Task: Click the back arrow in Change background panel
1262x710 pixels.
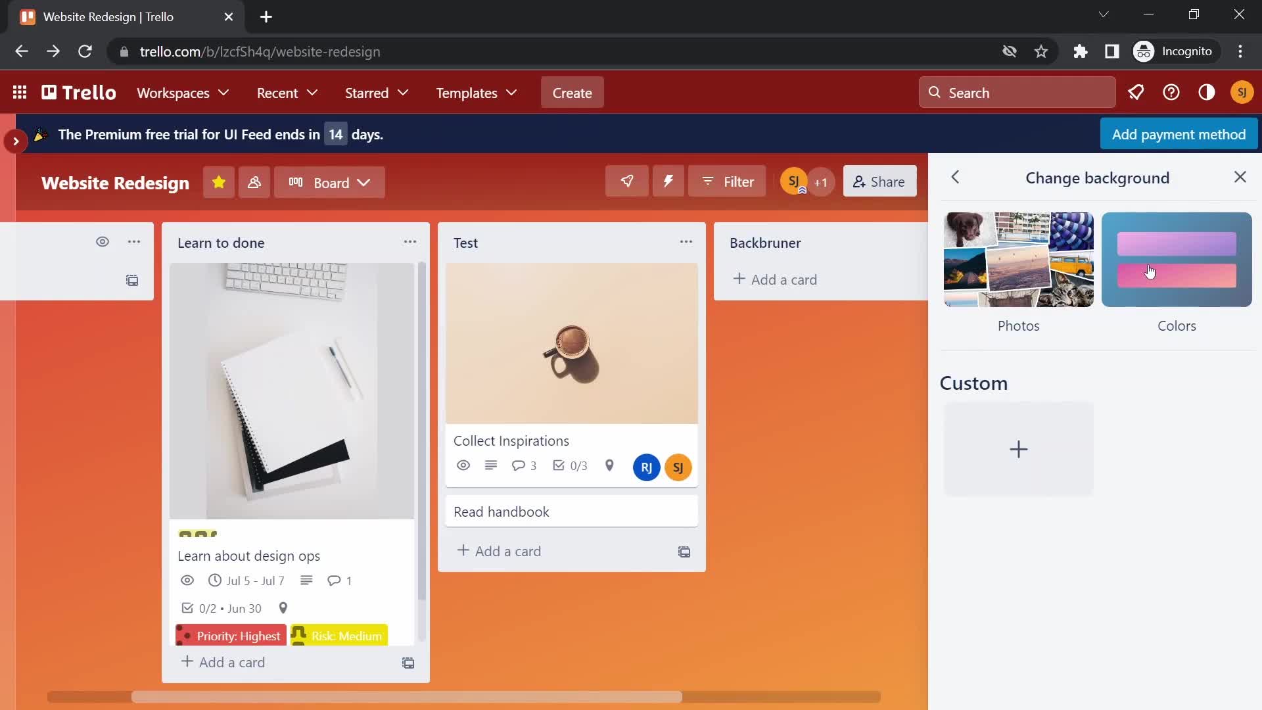Action: click(x=955, y=177)
